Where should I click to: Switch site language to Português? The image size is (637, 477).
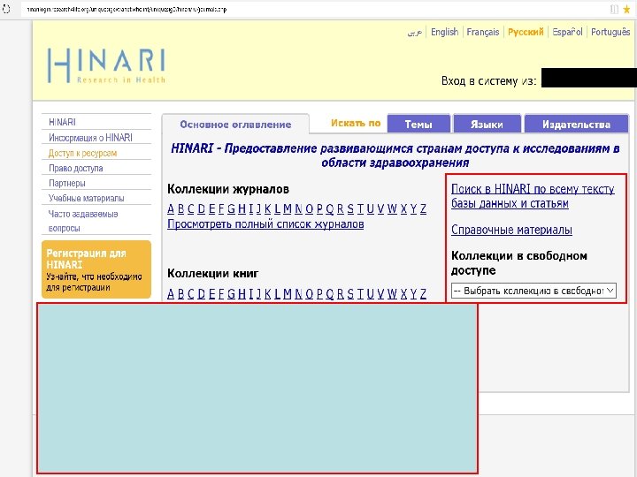610,32
